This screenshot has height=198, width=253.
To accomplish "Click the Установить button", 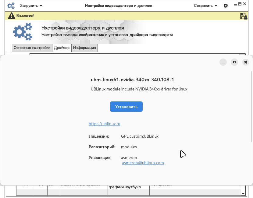I will click(126, 107).
